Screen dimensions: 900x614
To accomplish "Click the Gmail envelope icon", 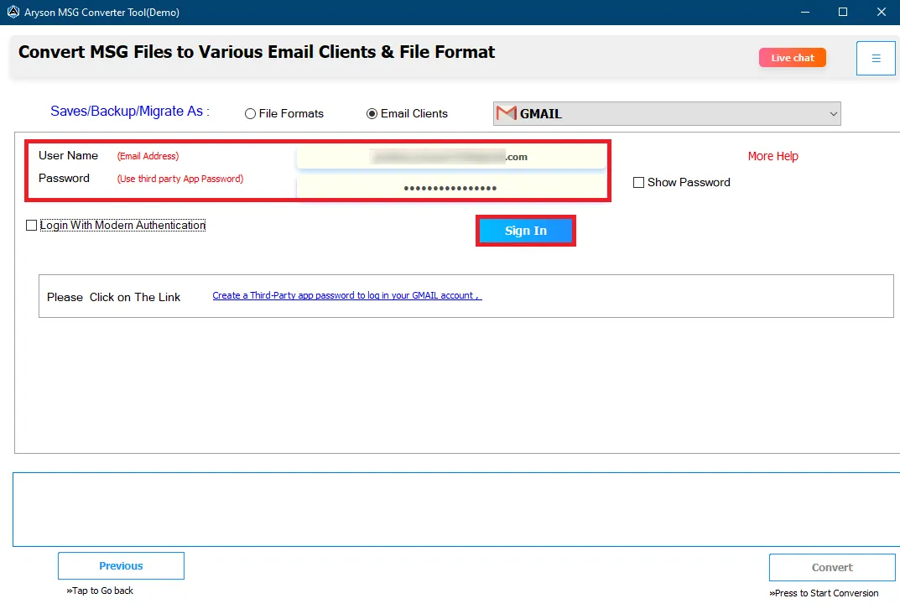I will point(506,113).
